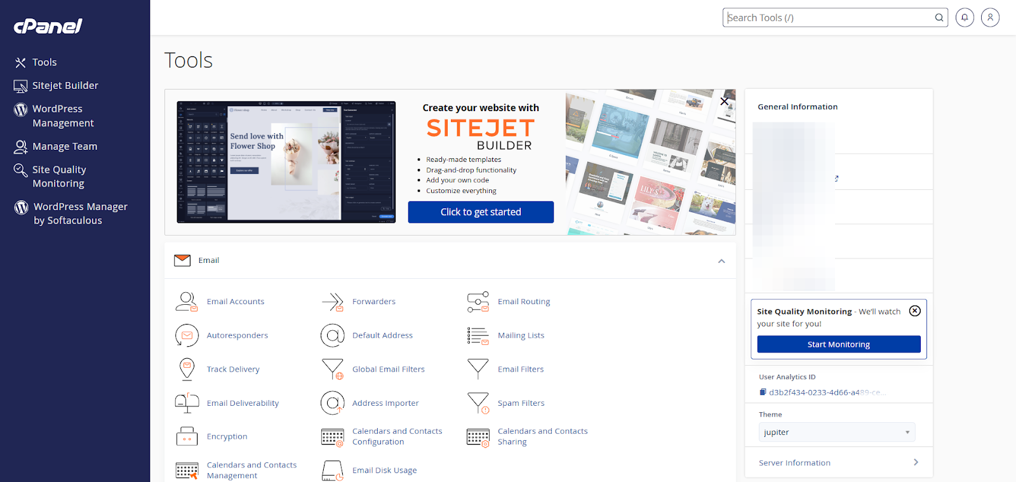Open Tools in the sidebar

(x=44, y=62)
